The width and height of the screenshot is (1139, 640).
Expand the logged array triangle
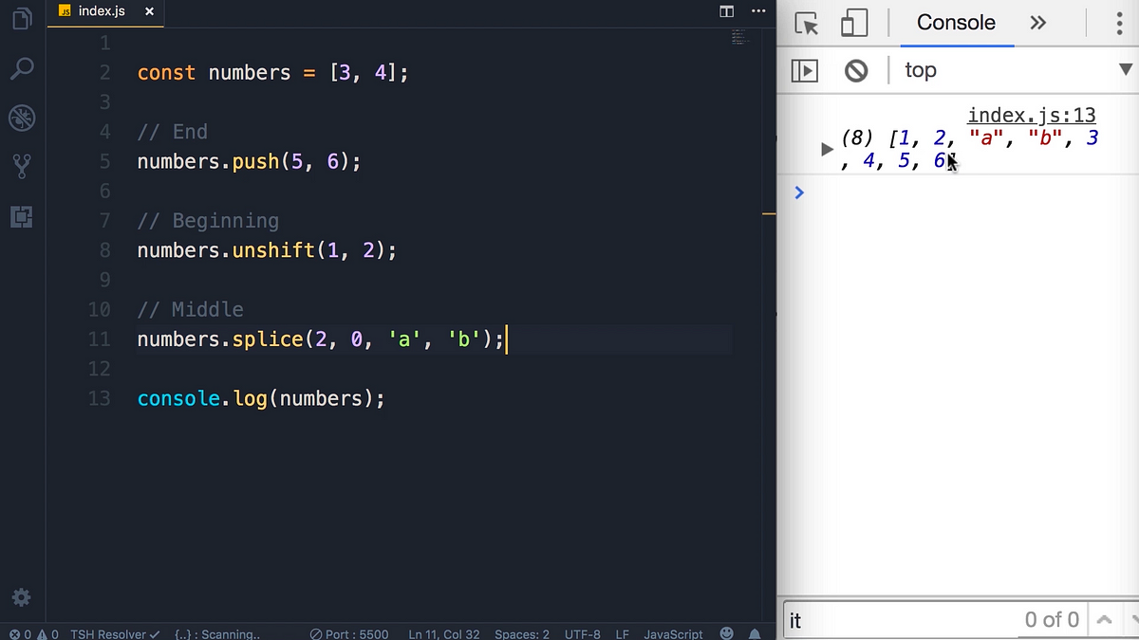827,149
